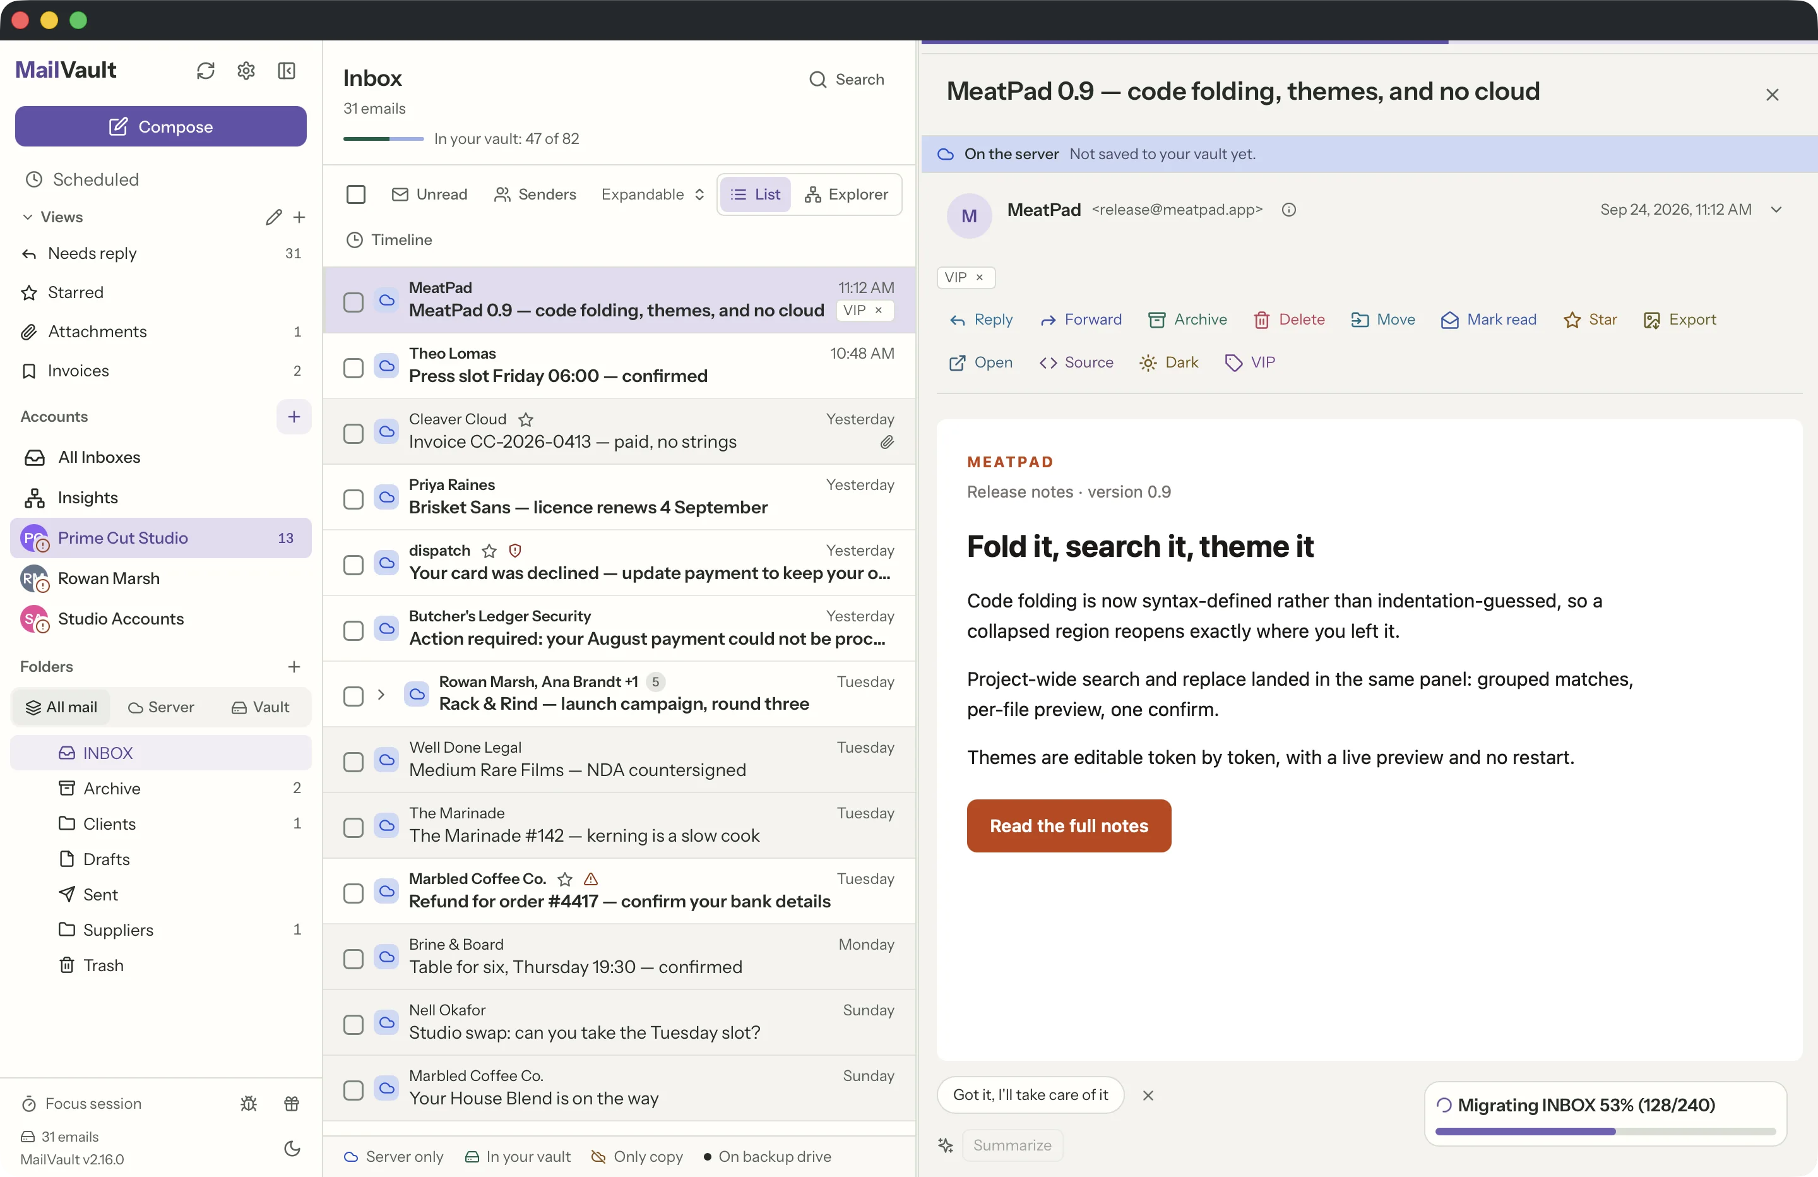Star the dispatch sender

tap(489, 551)
